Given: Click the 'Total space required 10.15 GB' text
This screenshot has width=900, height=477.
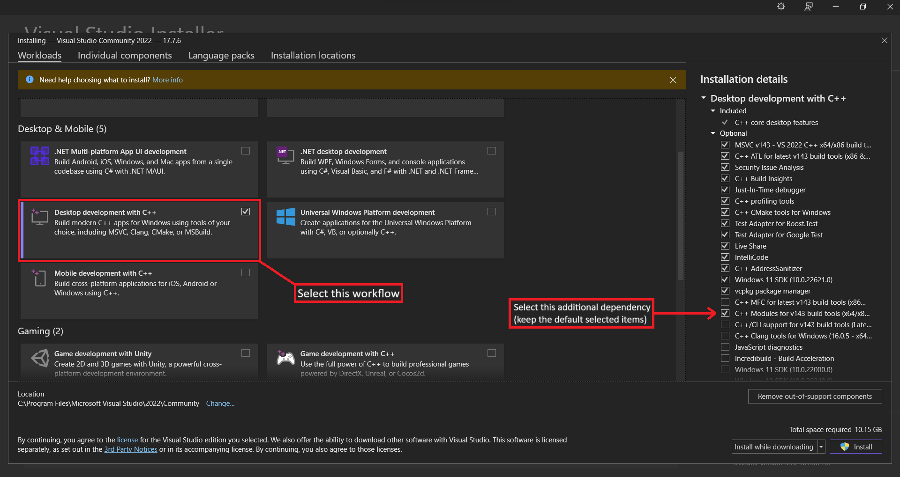Looking at the screenshot, I should [x=835, y=430].
